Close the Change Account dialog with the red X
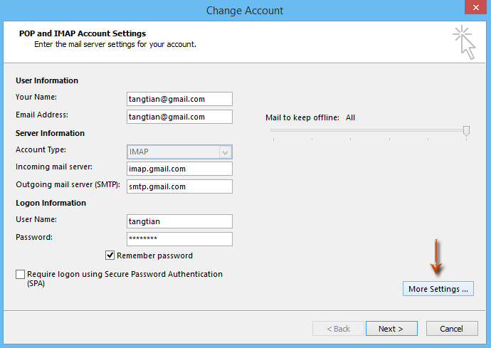491x348 pixels. (475, 7)
